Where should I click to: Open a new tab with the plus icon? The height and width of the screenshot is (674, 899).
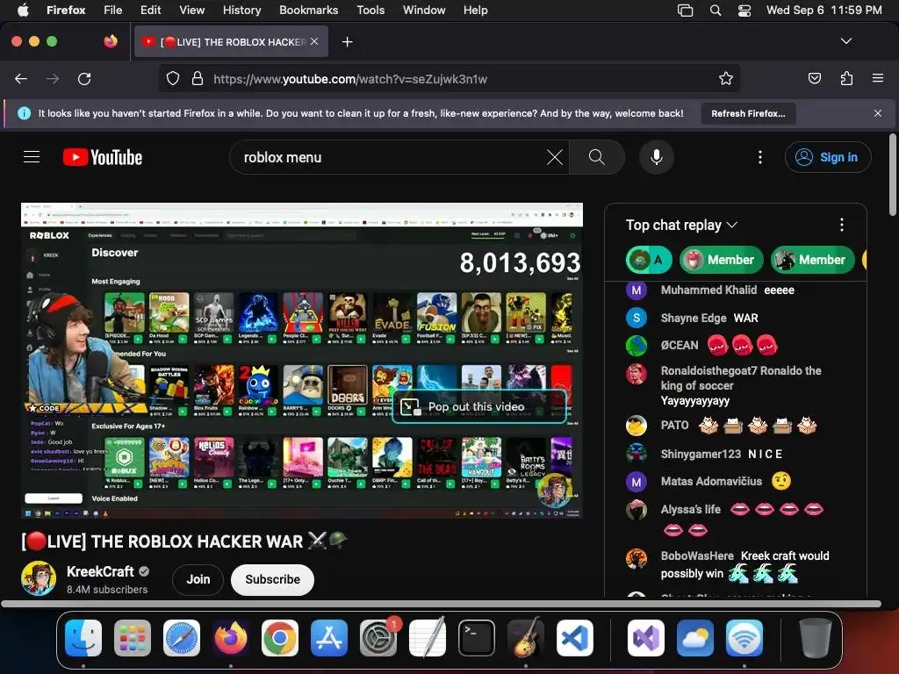click(x=347, y=42)
